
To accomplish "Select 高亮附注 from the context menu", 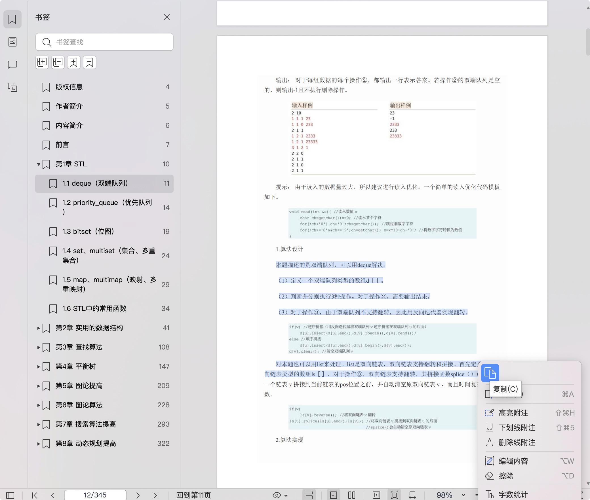I will pos(513,413).
